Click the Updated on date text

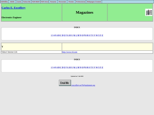tap(77, 76)
